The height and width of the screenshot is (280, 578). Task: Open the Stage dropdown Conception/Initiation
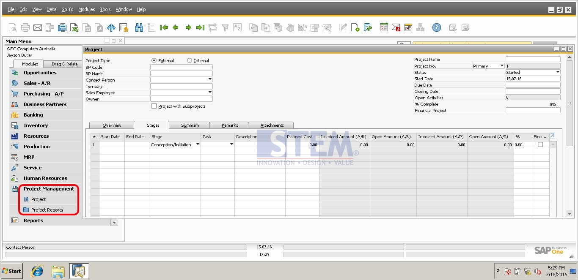[198, 144]
